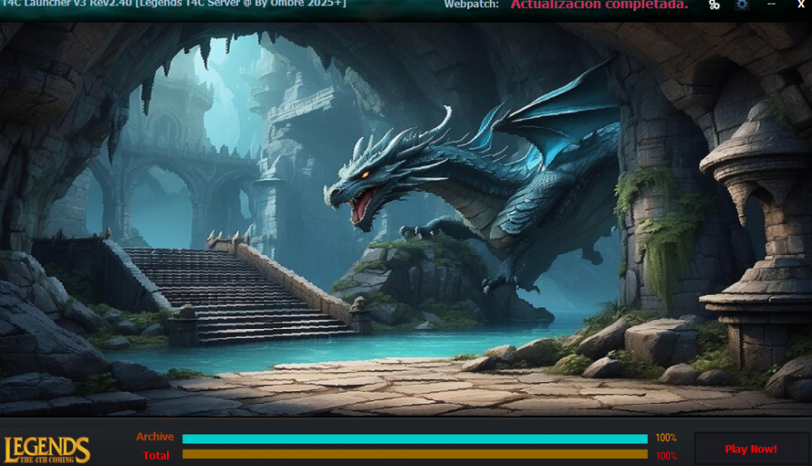Image resolution: width=812 pixels, height=466 pixels.
Task: Click the T4C Launcher window title text
Action: pos(173,4)
